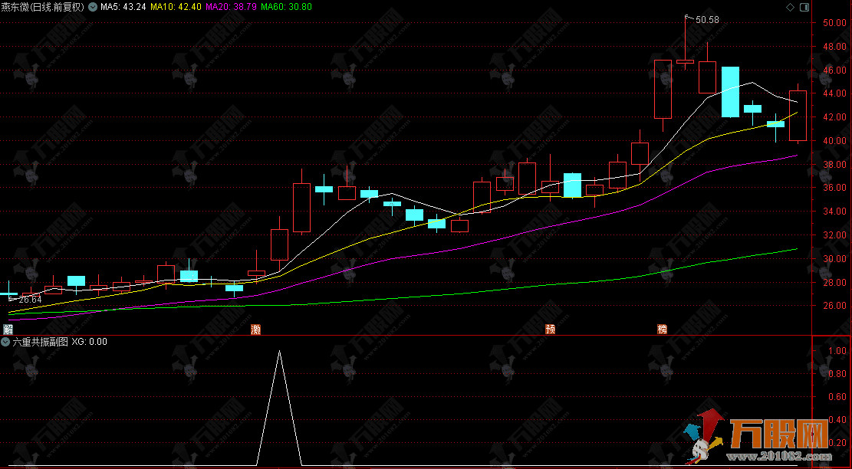Expand dropdown next to 燕东微 chart title

(x=94, y=7)
